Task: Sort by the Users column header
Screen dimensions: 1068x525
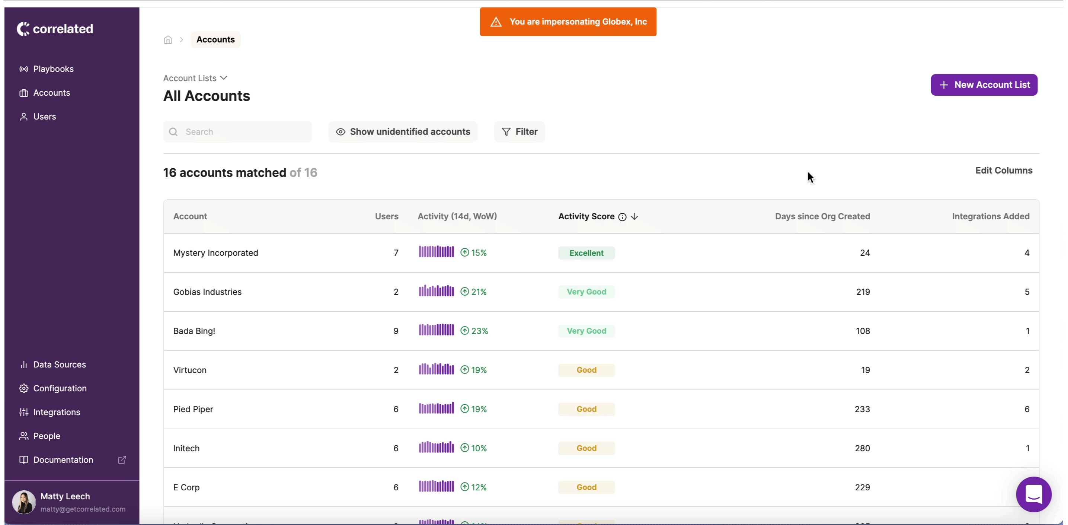Action: tap(386, 216)
